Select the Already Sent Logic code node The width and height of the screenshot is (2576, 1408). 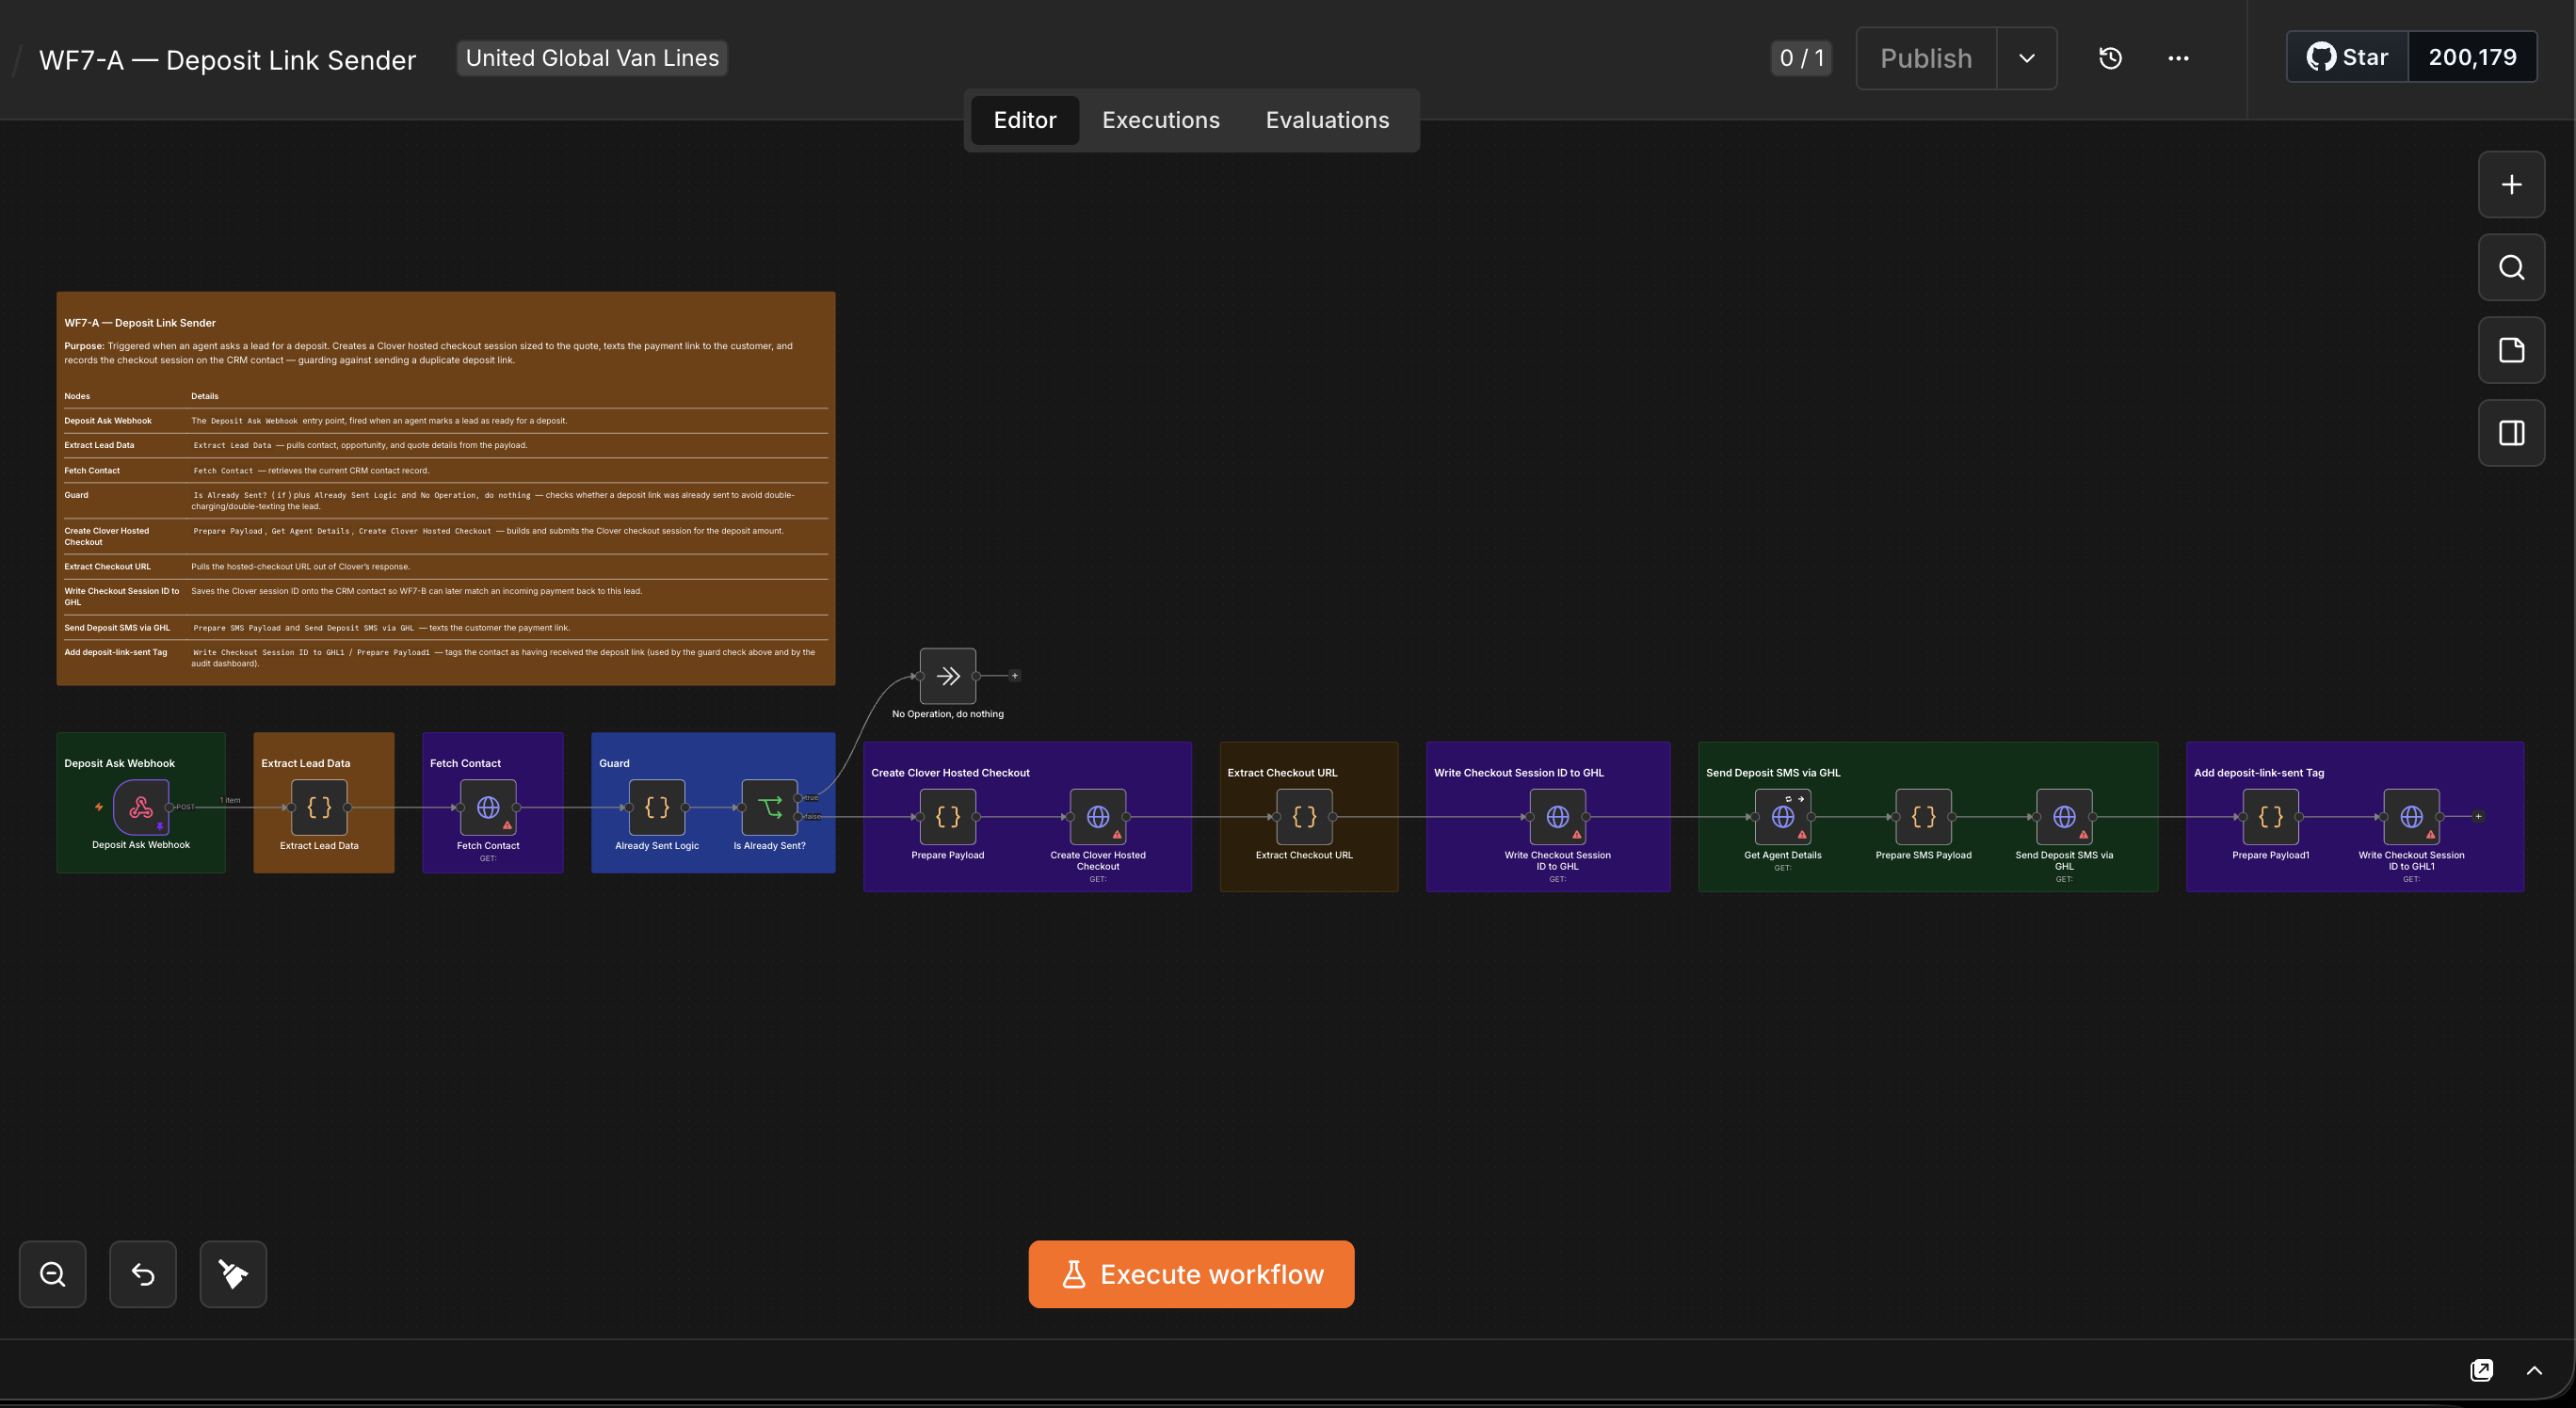coord(657,807)
